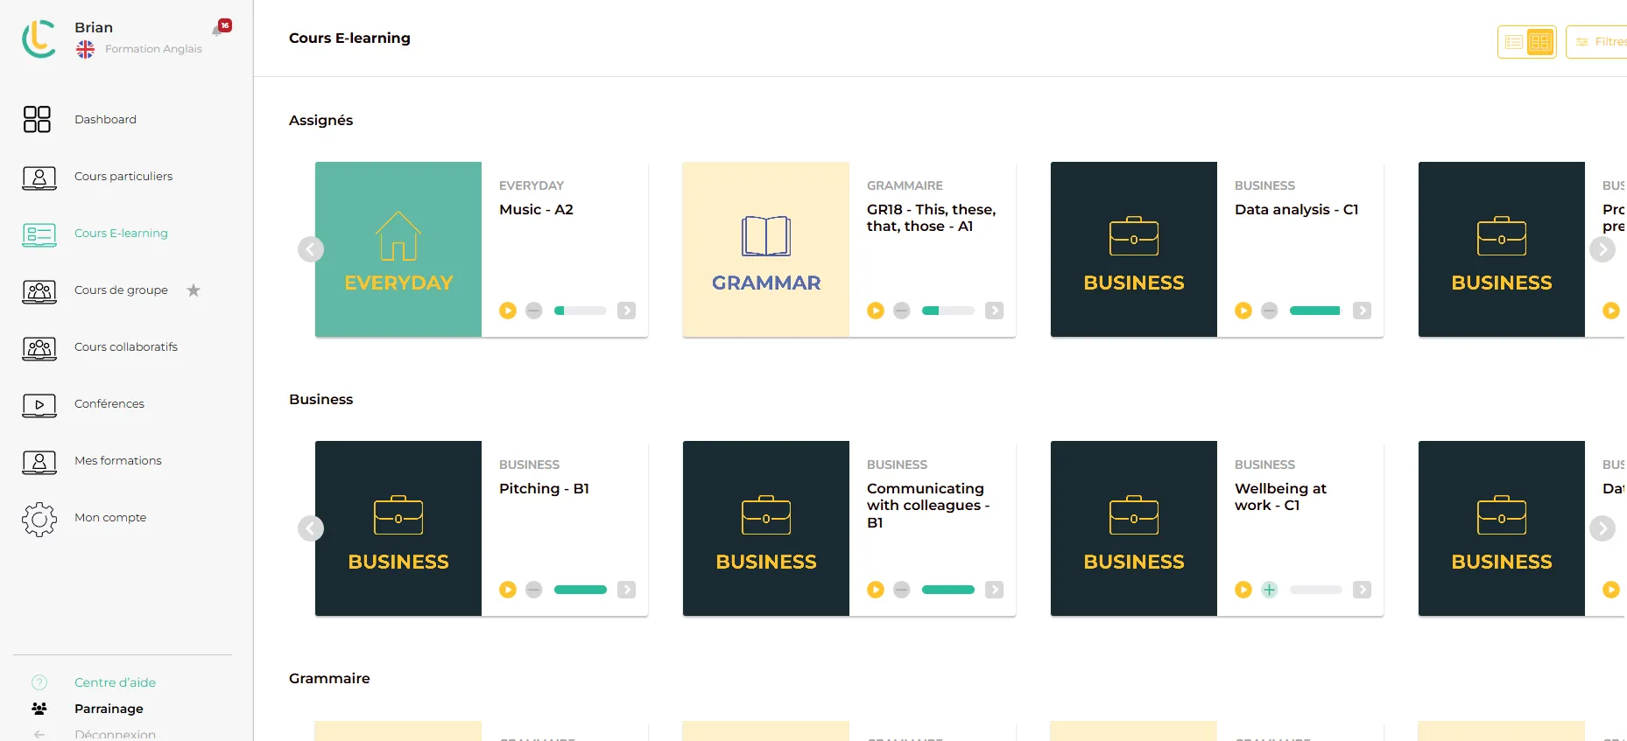Open GR18 card details arrow
Image resolution: width=1627 pixels, height=741 pixels.
tap(994, 311)
